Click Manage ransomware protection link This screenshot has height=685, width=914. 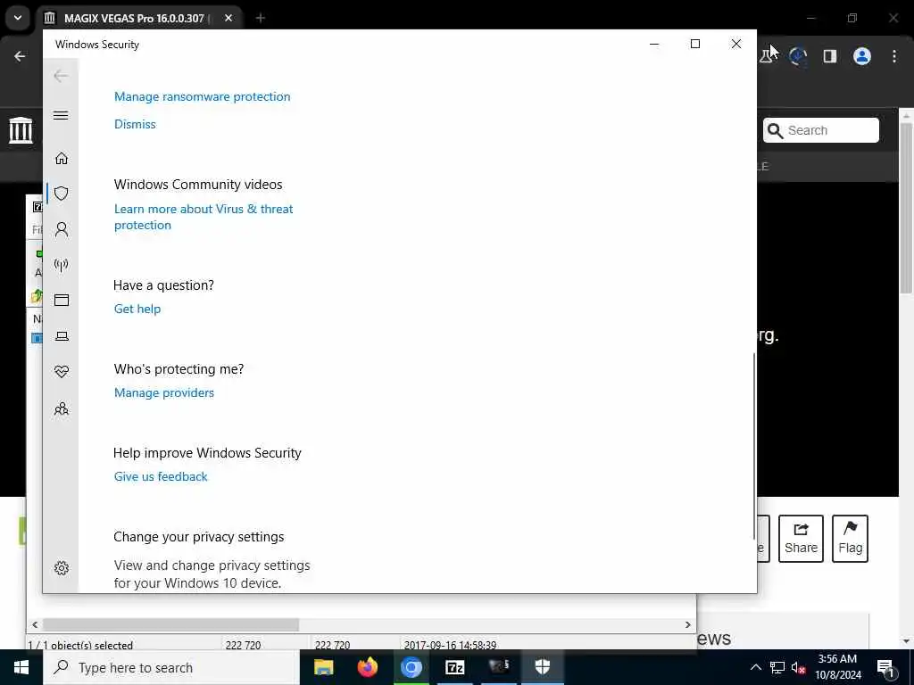[203, 96]
